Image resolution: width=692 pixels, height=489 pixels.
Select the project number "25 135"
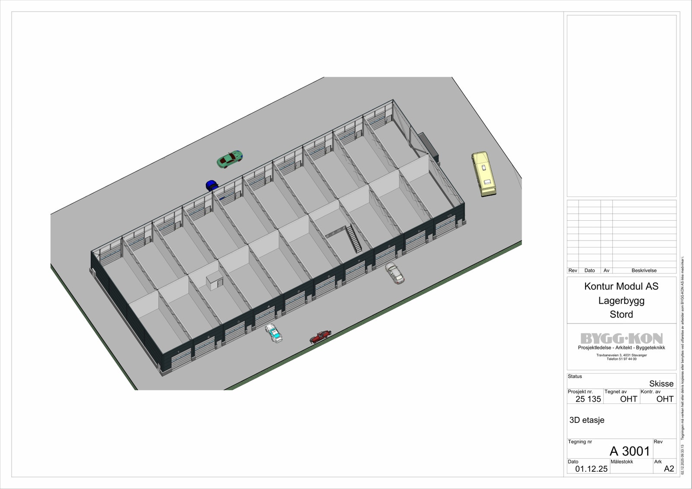[x=588, y=399]
